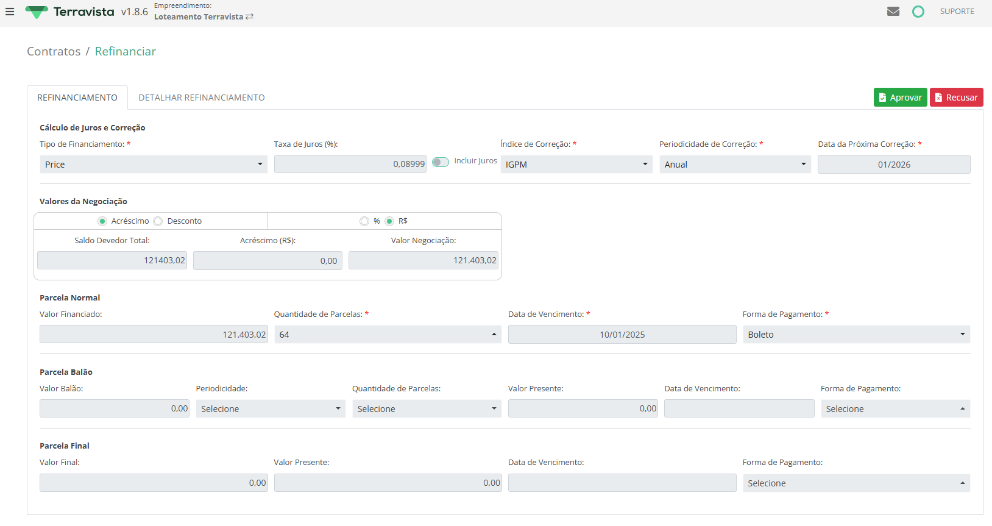Click the Data da Próxima Correção field
The width and height of the screenshot is (992, 526).
[894, 165]
